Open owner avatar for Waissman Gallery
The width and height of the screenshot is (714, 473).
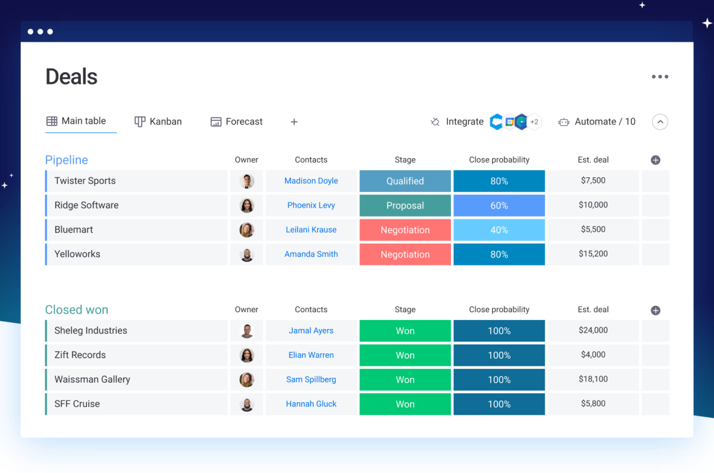point(247,380)
